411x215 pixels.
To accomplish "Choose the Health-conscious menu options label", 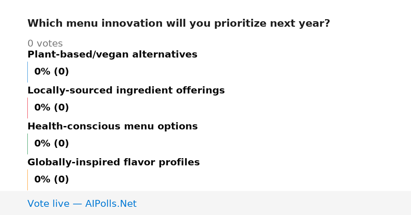I will pyautogui.click(x=113, y=127).
